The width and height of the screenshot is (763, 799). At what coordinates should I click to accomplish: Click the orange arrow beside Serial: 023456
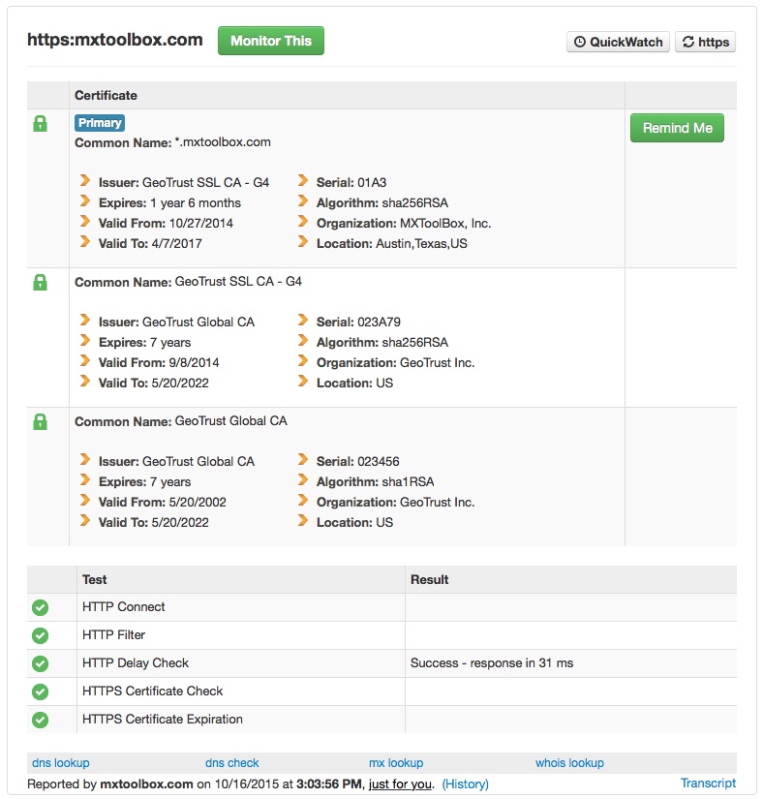[x=303, y=460]
